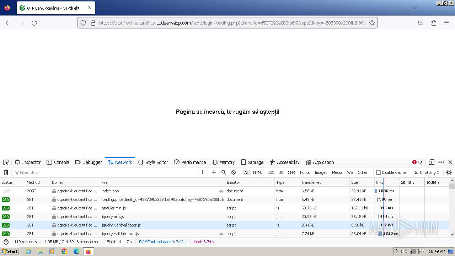Enable Disable Cache checkbox
The width and height of the screenshot is (455, 256).
point(379,172)
